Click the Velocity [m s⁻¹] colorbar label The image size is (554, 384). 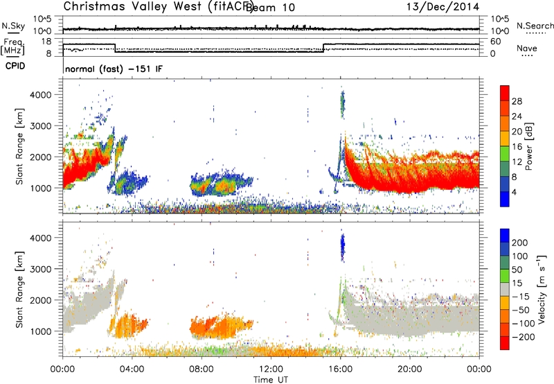pyautogui.click(x=542, y=289)
